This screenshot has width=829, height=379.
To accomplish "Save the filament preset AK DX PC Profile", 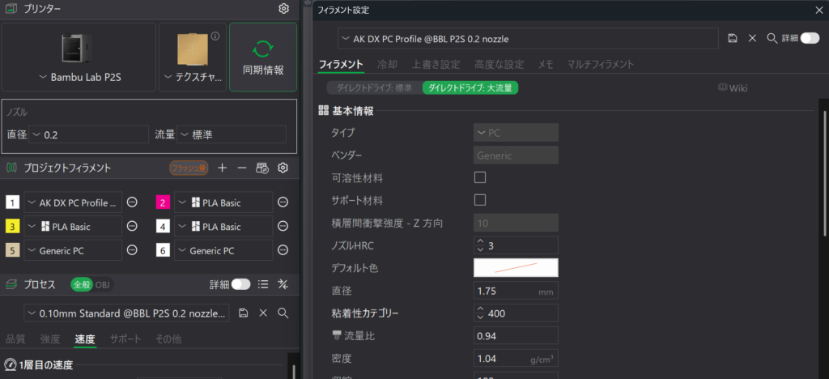I will [733, 38].
